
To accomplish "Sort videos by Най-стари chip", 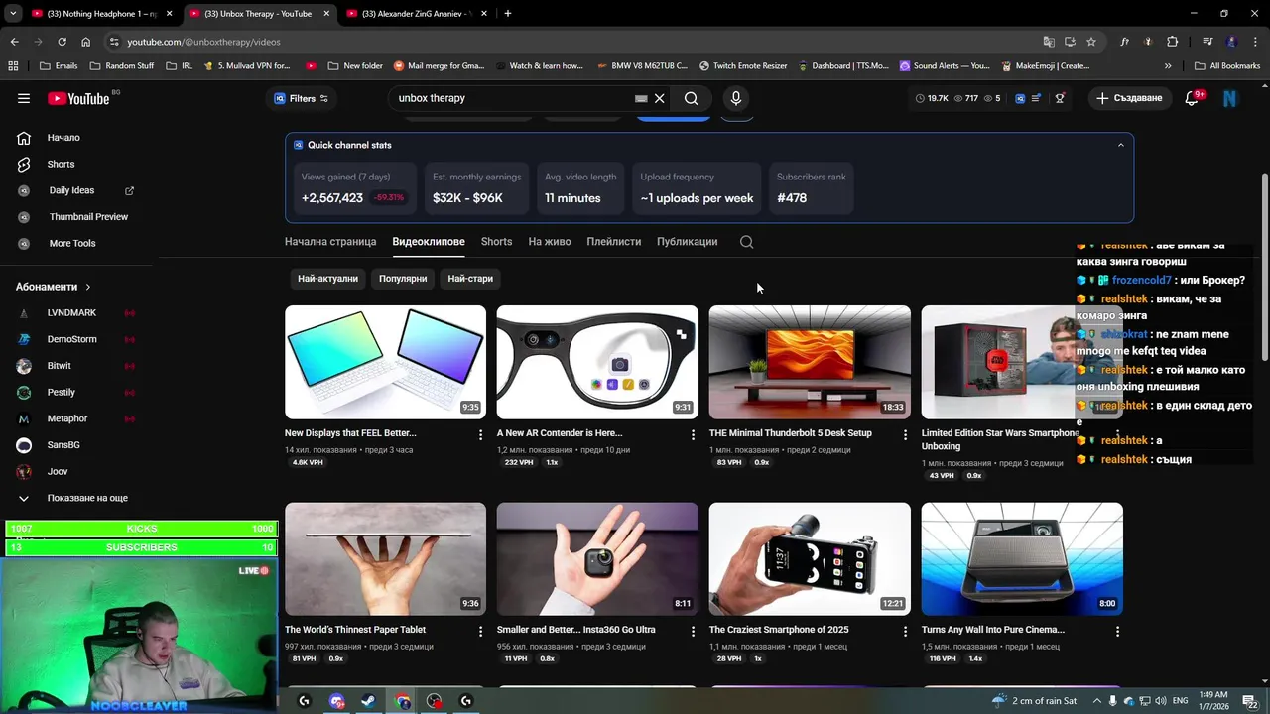I will coord(470,279).
